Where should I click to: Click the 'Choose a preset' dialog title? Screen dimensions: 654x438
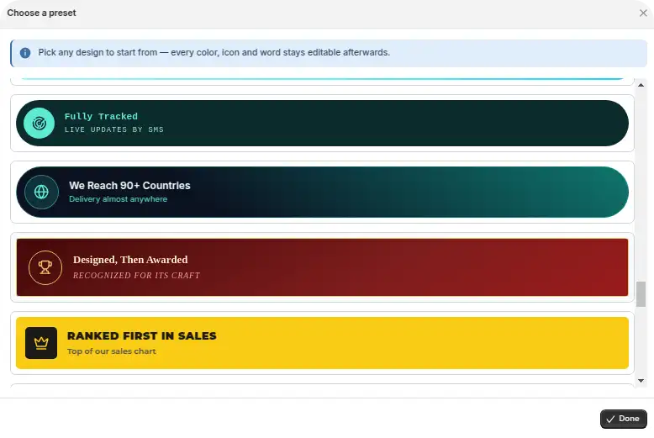pos(41,13)
